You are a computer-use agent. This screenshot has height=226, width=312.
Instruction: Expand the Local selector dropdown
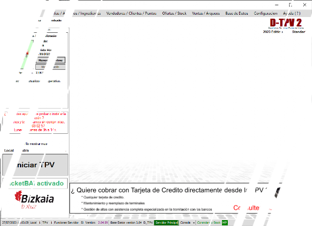[66, 151]
